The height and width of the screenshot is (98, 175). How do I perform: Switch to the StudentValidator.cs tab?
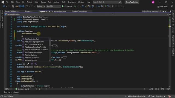[12, 11]
